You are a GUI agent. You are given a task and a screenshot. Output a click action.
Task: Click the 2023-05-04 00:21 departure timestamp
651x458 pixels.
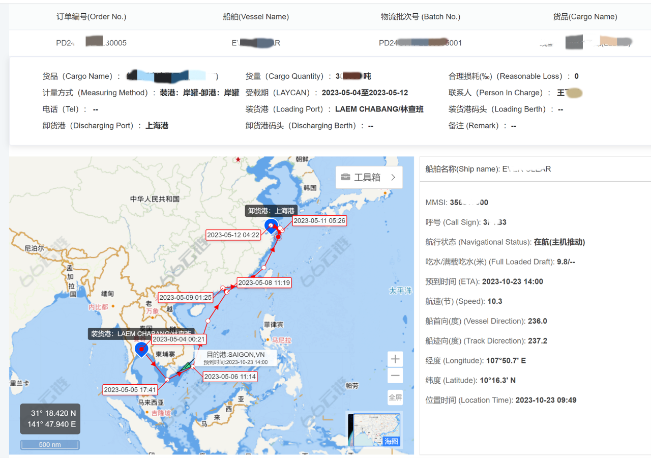click(x=179, y=339)
